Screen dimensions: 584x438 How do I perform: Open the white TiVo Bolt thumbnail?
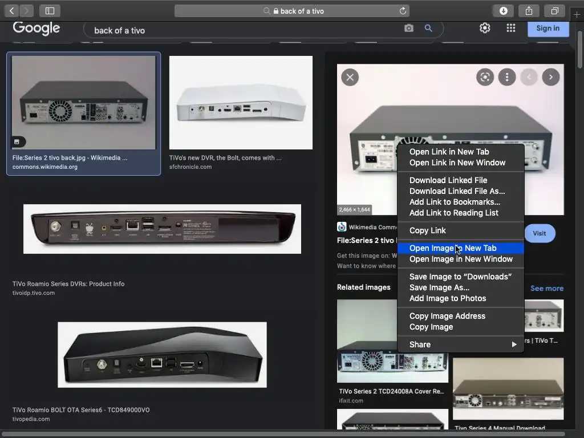(241, 103)
